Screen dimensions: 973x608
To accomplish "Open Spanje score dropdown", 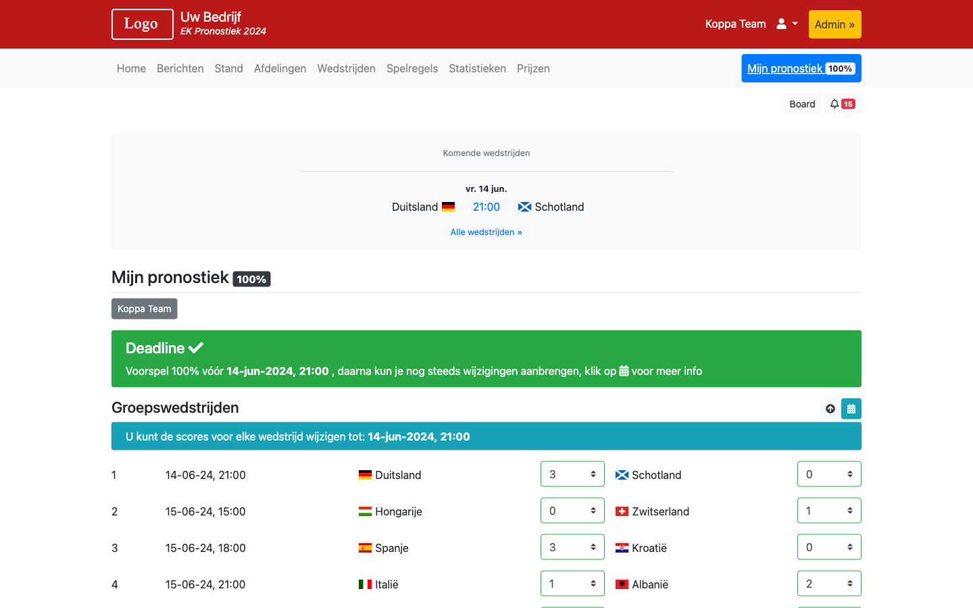I will click(572, 547).
